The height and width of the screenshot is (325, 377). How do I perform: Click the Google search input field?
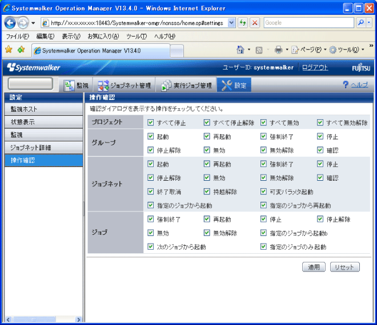(308, 23)
